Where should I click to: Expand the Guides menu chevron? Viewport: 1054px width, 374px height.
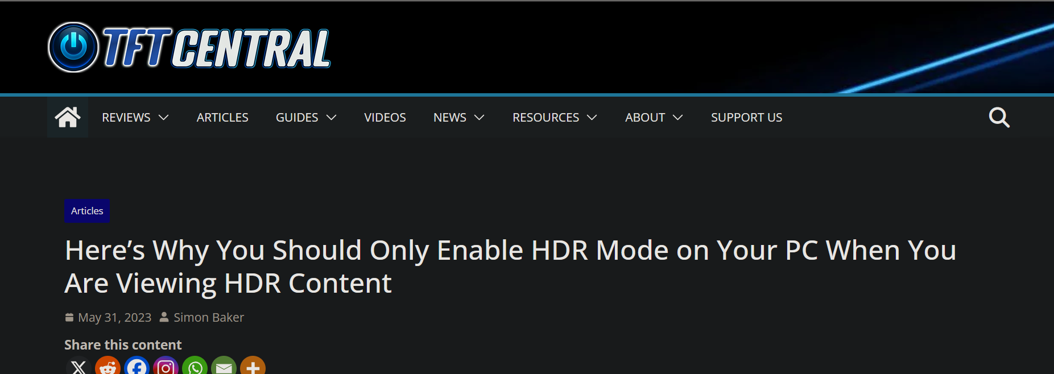(x=332, y=118)
